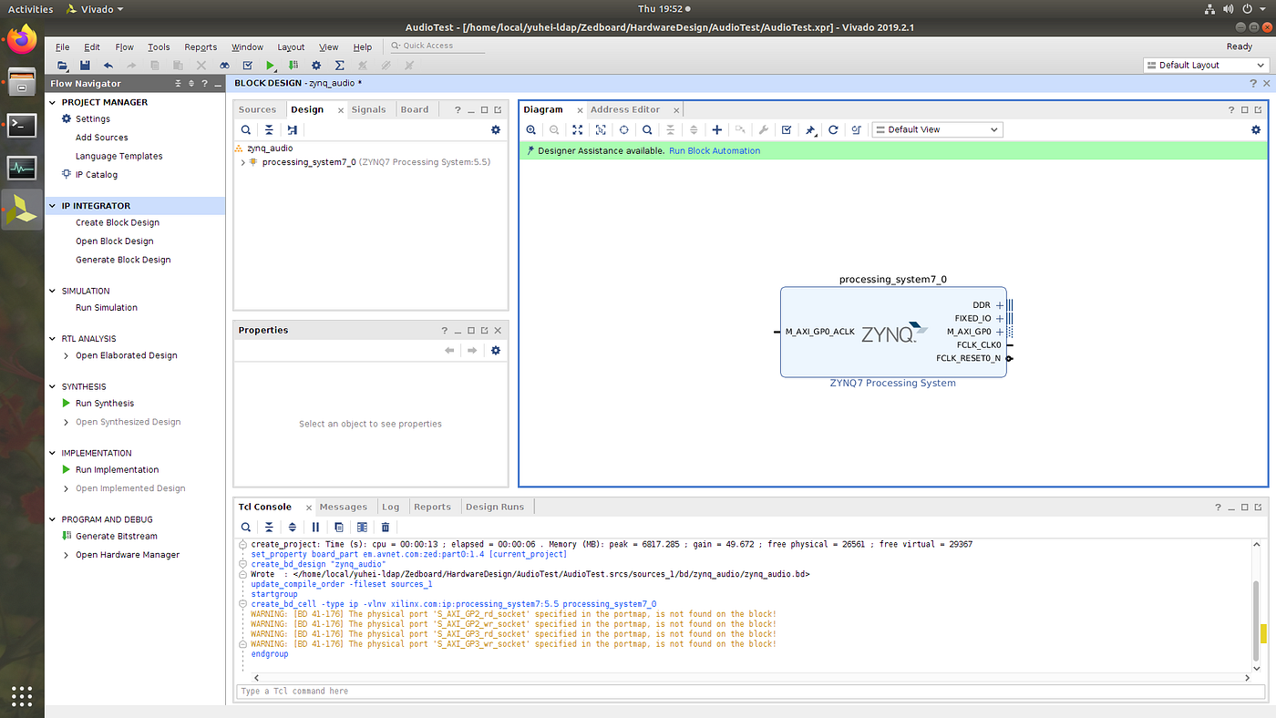This screenshot has width=1276, height=718.
Task: Click Run Implementation in Flow Navigator
Action: coord(118,470)
